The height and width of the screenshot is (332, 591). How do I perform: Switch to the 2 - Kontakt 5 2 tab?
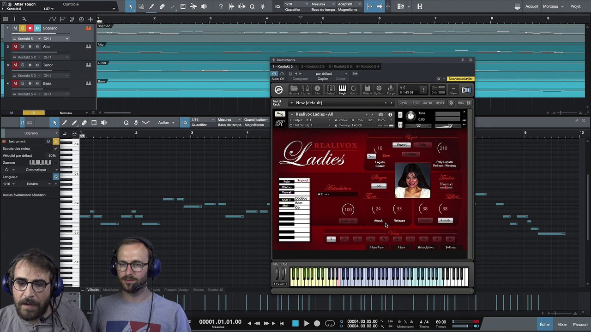(313, 66)
